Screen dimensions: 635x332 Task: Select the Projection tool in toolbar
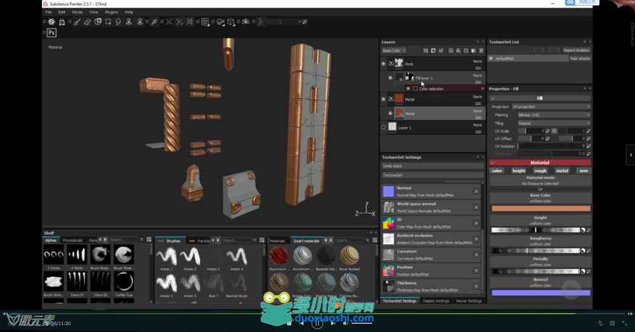pos(98,22)
